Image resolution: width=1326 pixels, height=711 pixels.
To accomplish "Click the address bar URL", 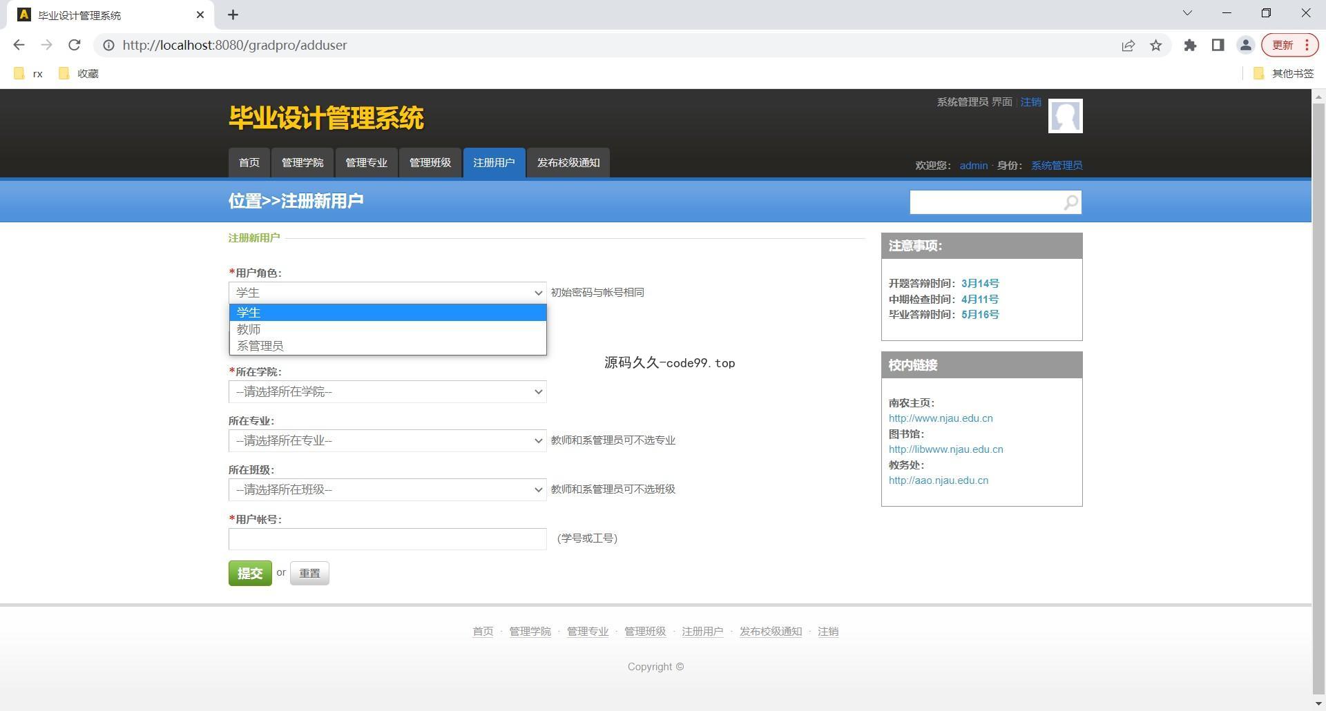I will click(x=235, y=45).
